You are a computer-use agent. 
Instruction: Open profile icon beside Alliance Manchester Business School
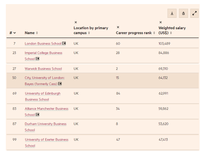[37, 115]
